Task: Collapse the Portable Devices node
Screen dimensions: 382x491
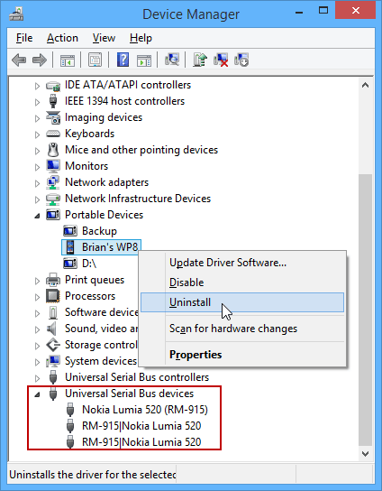Action: pos(37,216)
